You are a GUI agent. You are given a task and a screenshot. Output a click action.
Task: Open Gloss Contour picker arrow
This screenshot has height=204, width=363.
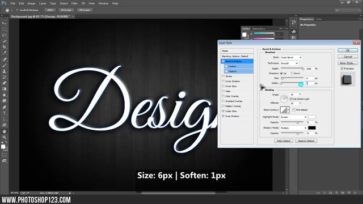pyautogui.click(x=288, y=110)
